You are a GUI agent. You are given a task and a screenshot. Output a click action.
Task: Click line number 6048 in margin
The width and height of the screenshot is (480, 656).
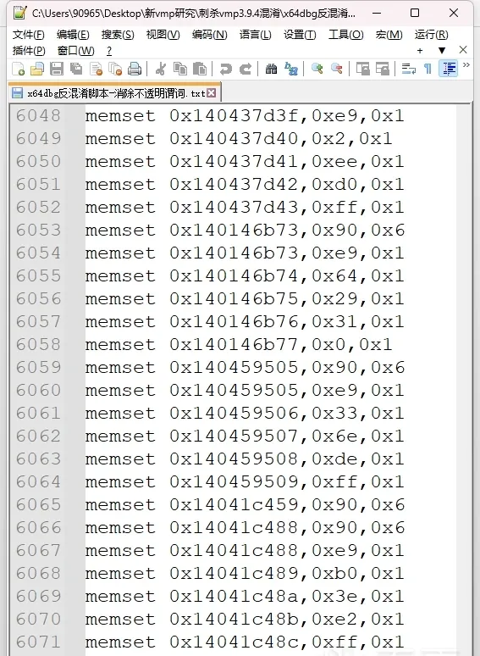(38, 115)
